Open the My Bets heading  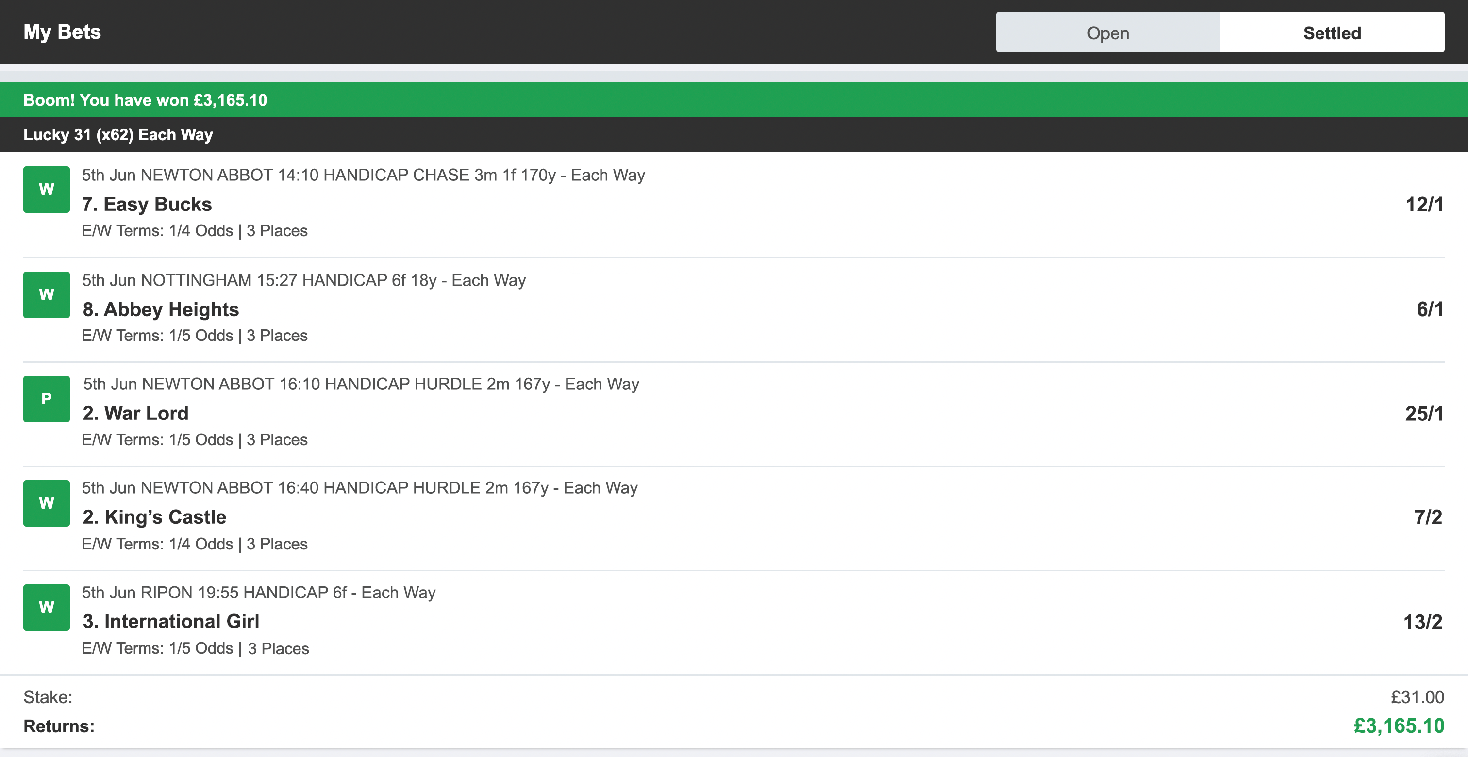[x=62, y=32]
